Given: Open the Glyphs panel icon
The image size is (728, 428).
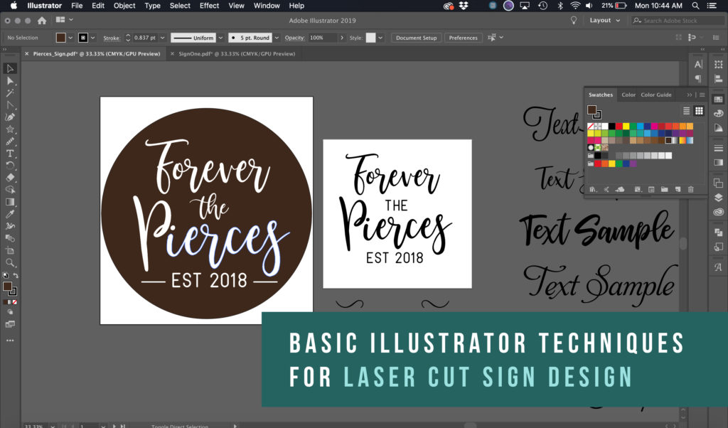Looking at the screenshot, I should click(718, 267).
